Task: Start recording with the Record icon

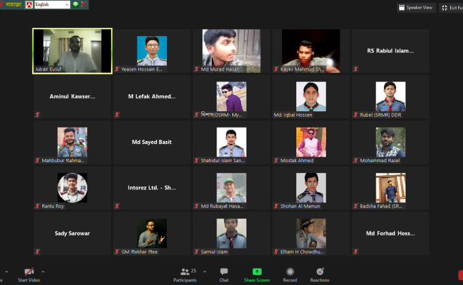Action: (290, 271)
